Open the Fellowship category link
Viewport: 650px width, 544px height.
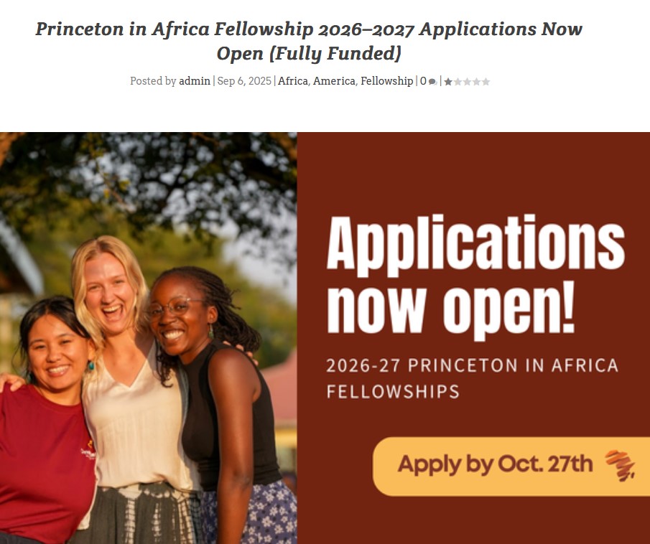pyautogui.click(x=386, y=81)
